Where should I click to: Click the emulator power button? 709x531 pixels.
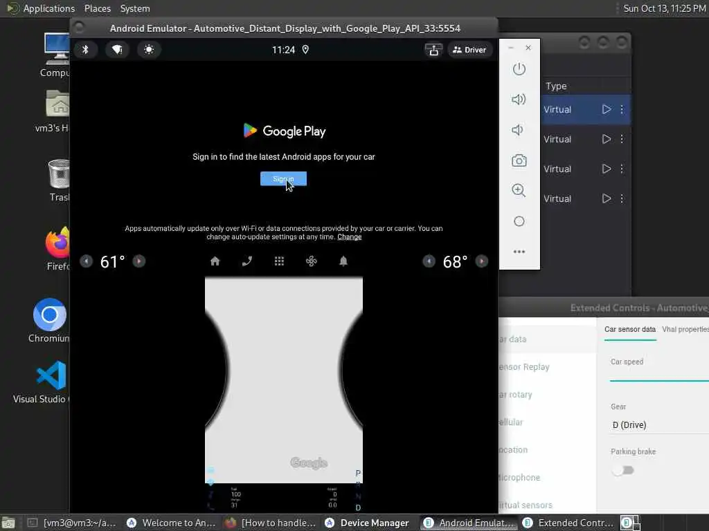click(x=519, y=69)
